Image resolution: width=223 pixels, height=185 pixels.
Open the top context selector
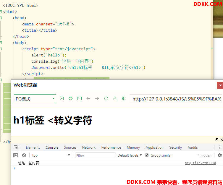(51, 155)
